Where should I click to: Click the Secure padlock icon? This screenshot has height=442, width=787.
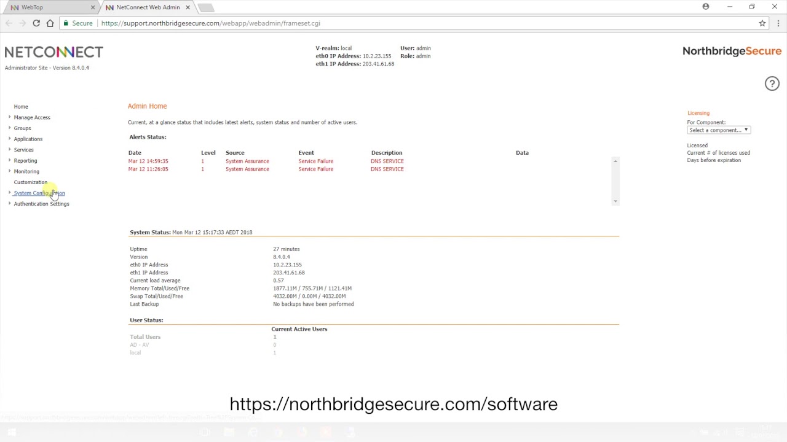click(65, 23)
